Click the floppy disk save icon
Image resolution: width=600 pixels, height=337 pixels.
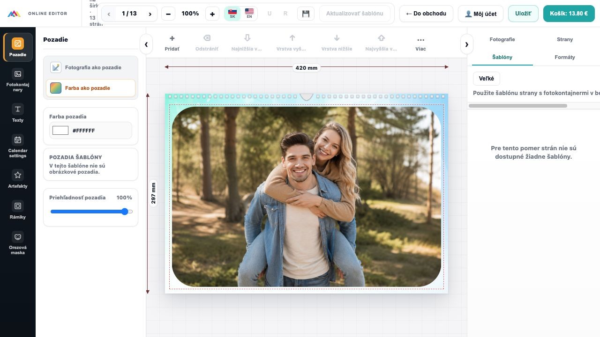[306, 14]
